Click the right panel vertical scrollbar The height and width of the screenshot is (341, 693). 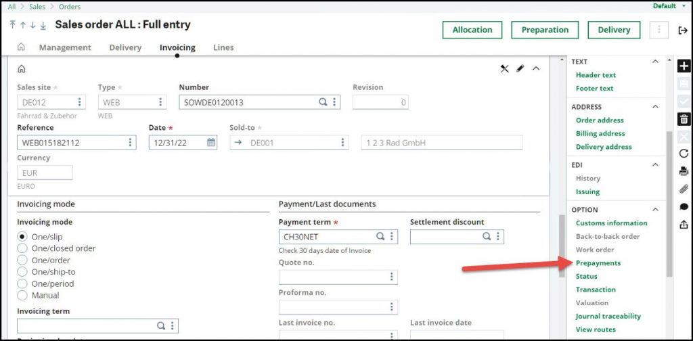[x=669, y=203]
